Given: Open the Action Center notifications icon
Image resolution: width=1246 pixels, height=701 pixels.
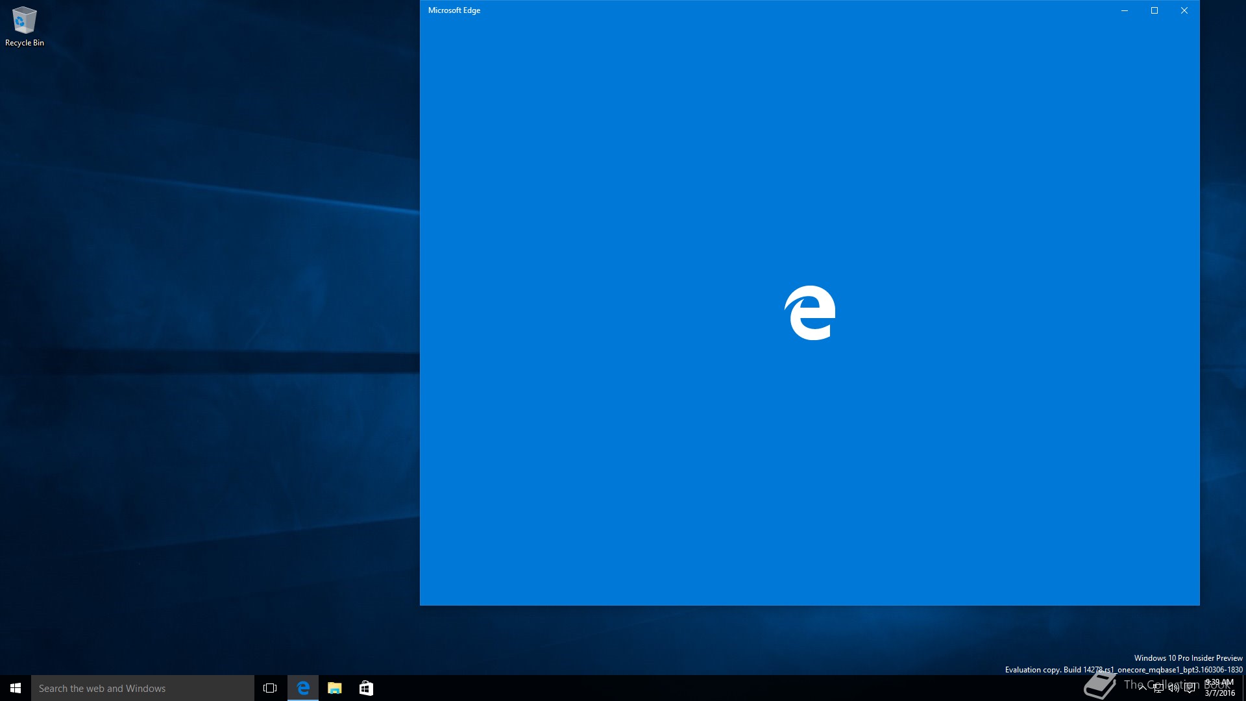Looking at the screenshot, I should tap(1190, 688).
